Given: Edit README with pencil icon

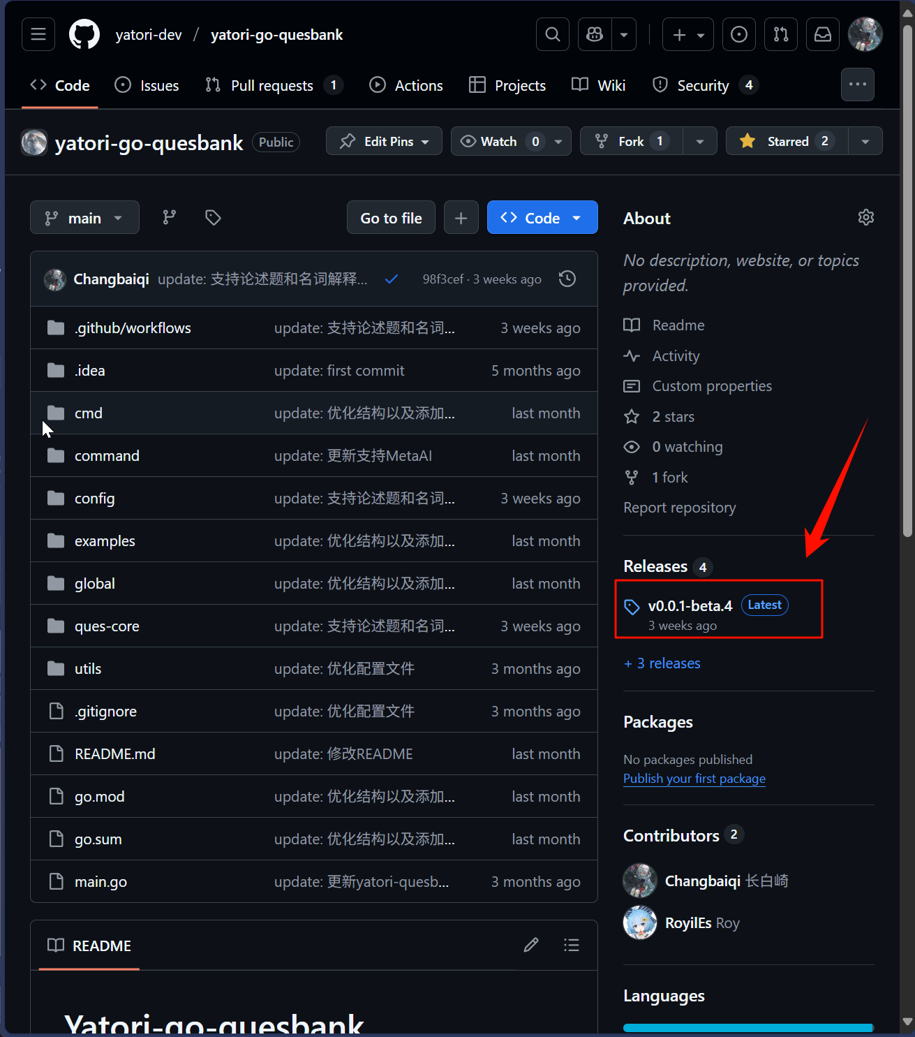Looking at the screenshot, I should tap(531, 945).
